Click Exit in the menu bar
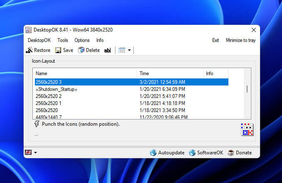Image resolution: width=282 pixels, height=183 pixels. (216, 40)
